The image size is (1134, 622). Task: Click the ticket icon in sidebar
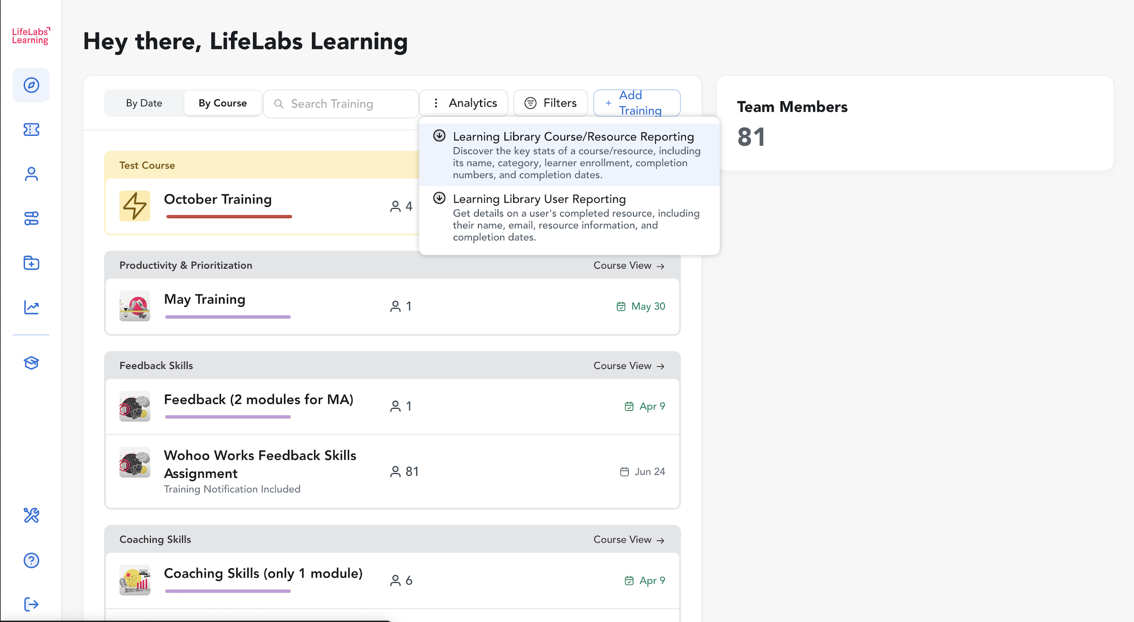click(x=31, y=130)
